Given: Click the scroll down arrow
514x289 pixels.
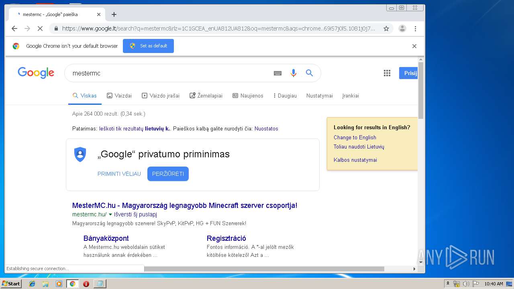Looking at the screenshot, I should click(x=421, y=263).
